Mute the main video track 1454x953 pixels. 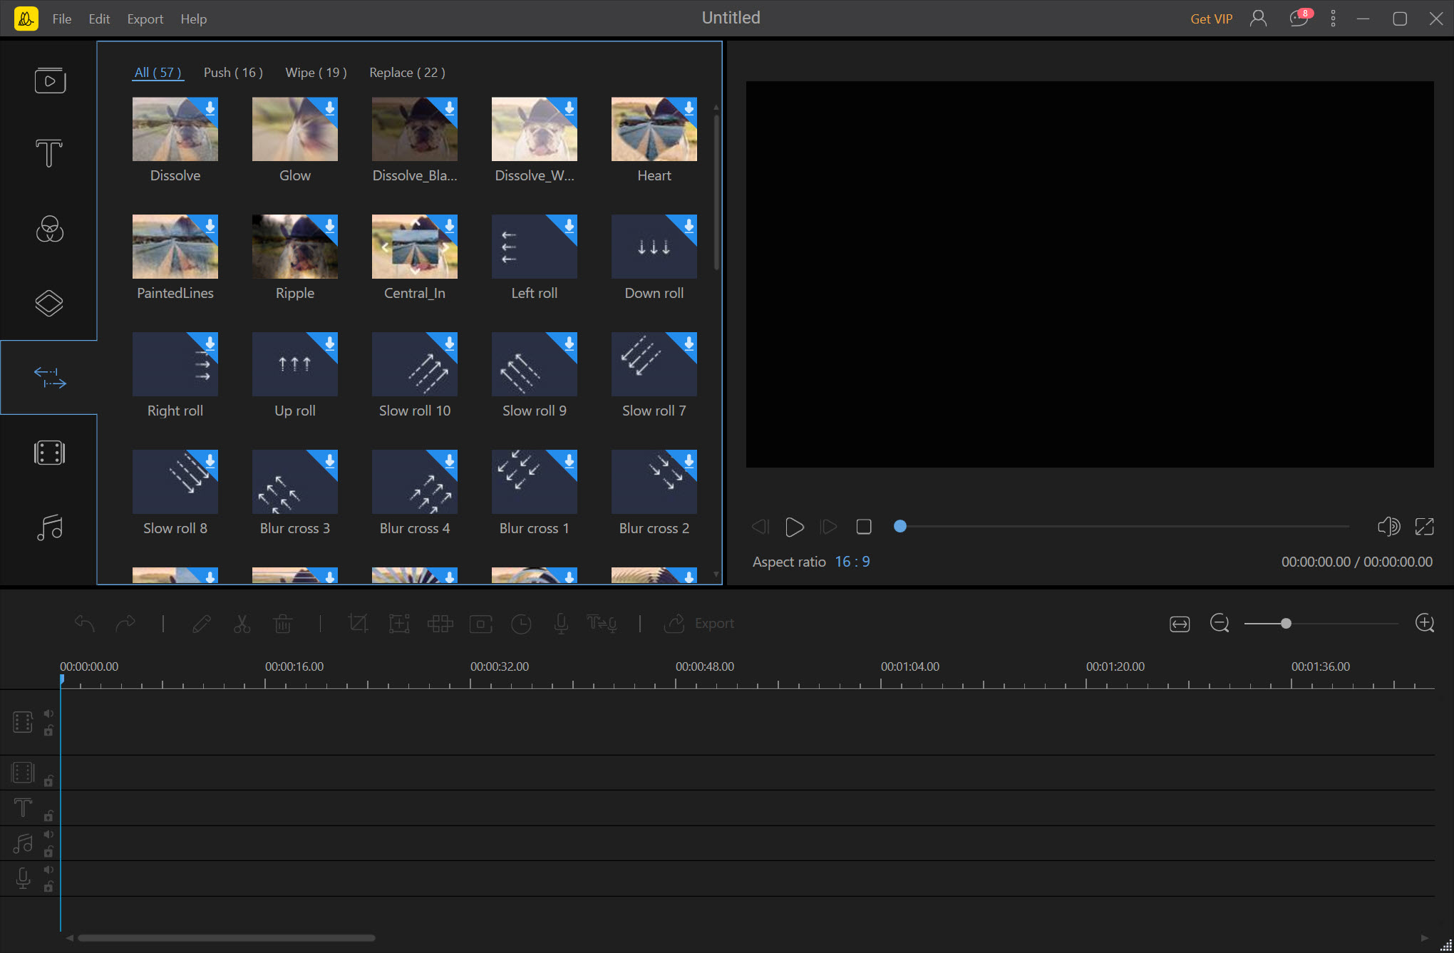pos(48,714)
